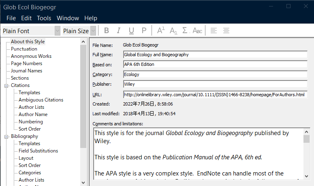Screen dimensions: 314x186
Task: Click the Created date value text
Action: point(148,104)
